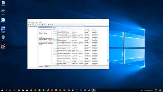
Task: Open the Windows Start menu
Action: pyautogui.click(x=2, y=90)
